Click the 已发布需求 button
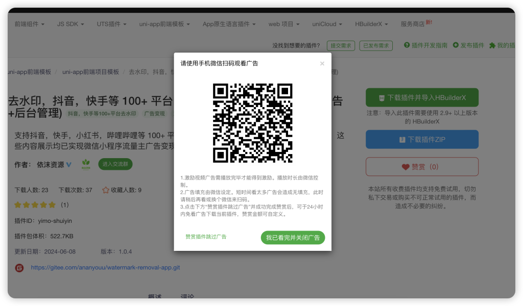523x306 pixels. click(x=376, y=45)
